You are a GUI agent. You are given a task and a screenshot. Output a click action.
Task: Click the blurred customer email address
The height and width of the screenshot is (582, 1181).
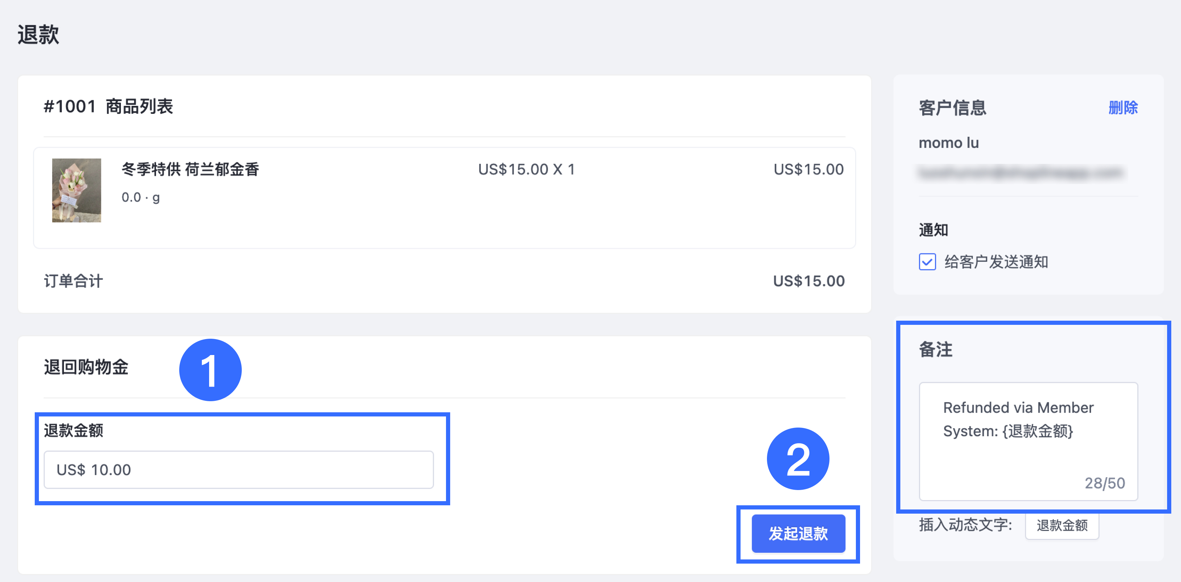(1021, 172)
